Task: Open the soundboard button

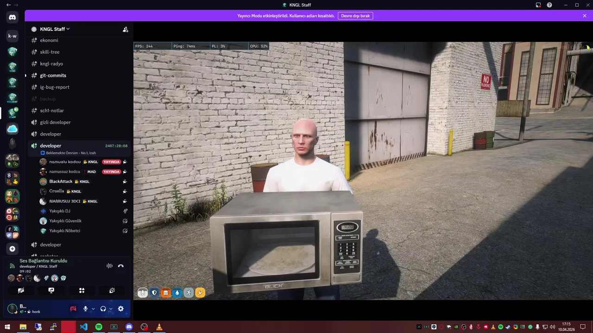Action: tap(112, 290)
